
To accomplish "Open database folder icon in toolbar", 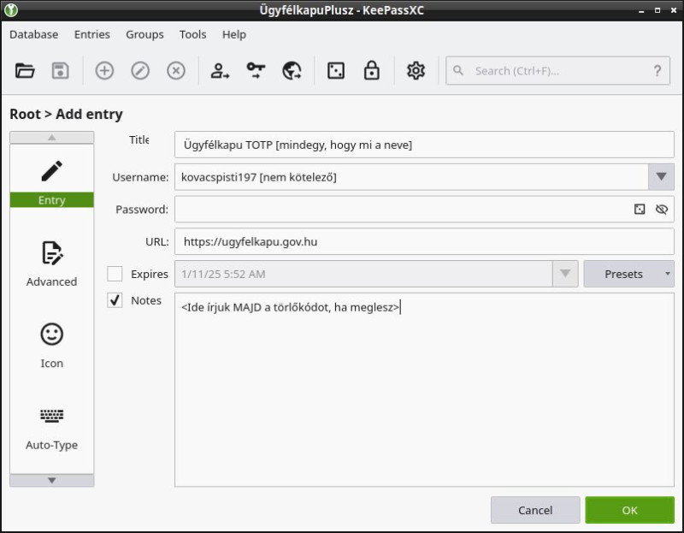I will 25,71.
